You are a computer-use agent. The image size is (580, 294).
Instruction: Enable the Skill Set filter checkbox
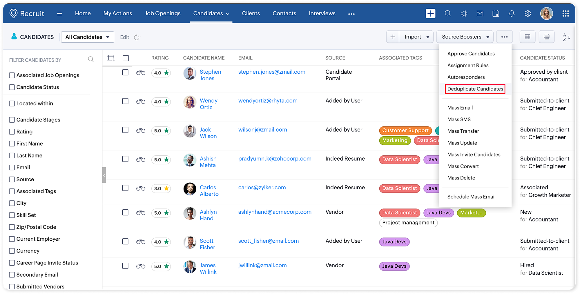[x=12, y=215]
